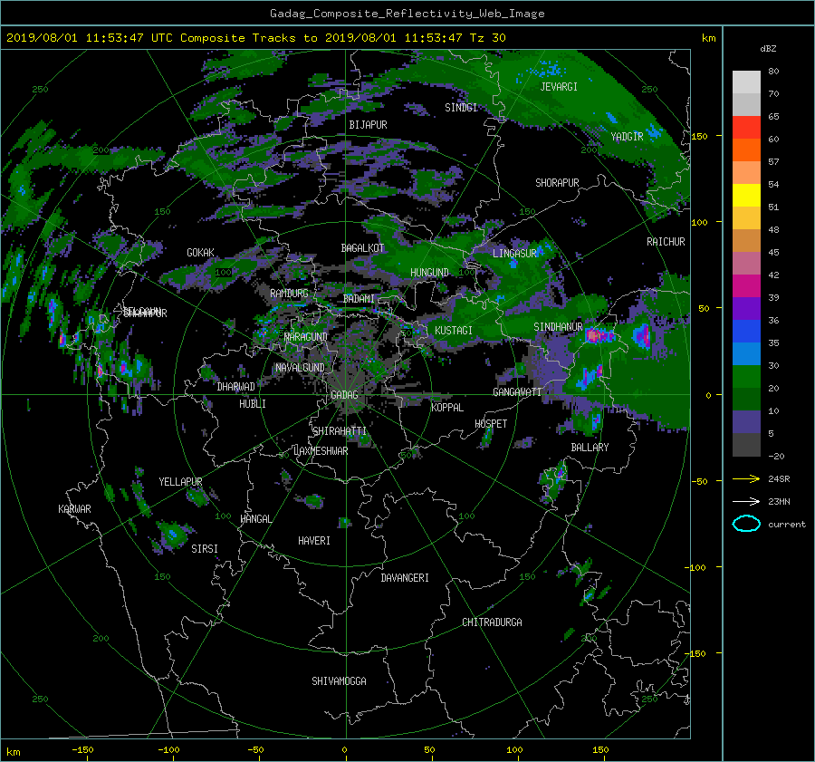815x762 pixels.
Task: Select the yellow 51 dBZ color swatch
Action: (746, 196)
